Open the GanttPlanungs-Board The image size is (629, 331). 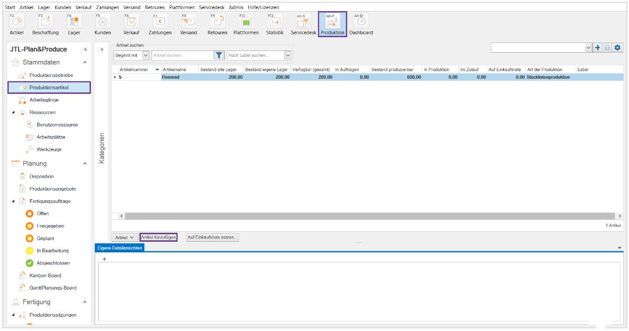pos(53,288)
